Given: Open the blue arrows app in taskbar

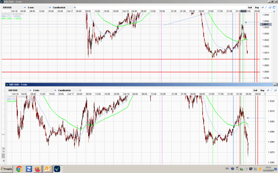Looking at the screenshot, I should point(28,169).
